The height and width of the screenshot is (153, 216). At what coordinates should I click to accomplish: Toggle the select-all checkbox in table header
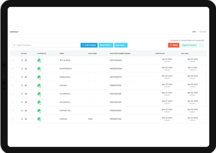(x=13, y=53)
